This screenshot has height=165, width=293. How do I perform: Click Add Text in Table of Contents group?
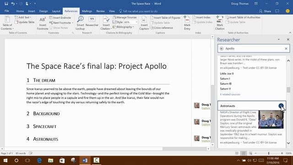(23, 17)
